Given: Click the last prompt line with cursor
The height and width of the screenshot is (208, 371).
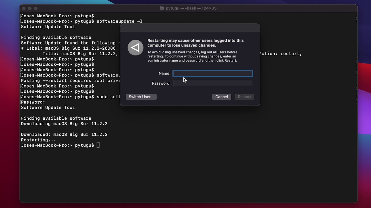Looking at the screenshot, I should 60,145.
